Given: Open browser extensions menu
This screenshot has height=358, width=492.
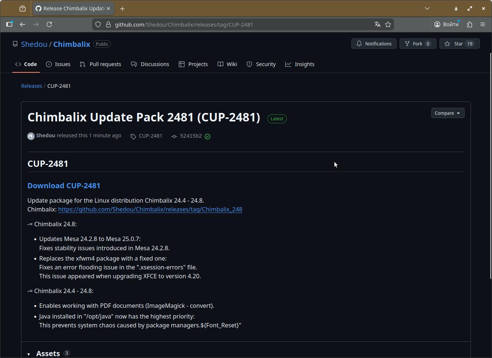Looking at the screenshot, I should tap(470, 24).
